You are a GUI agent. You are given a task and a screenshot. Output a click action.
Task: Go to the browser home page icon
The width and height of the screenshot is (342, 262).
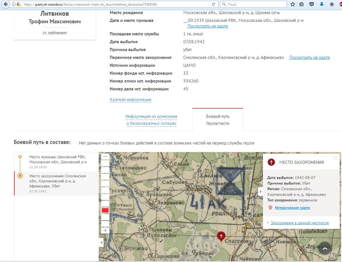click(332, 4)
